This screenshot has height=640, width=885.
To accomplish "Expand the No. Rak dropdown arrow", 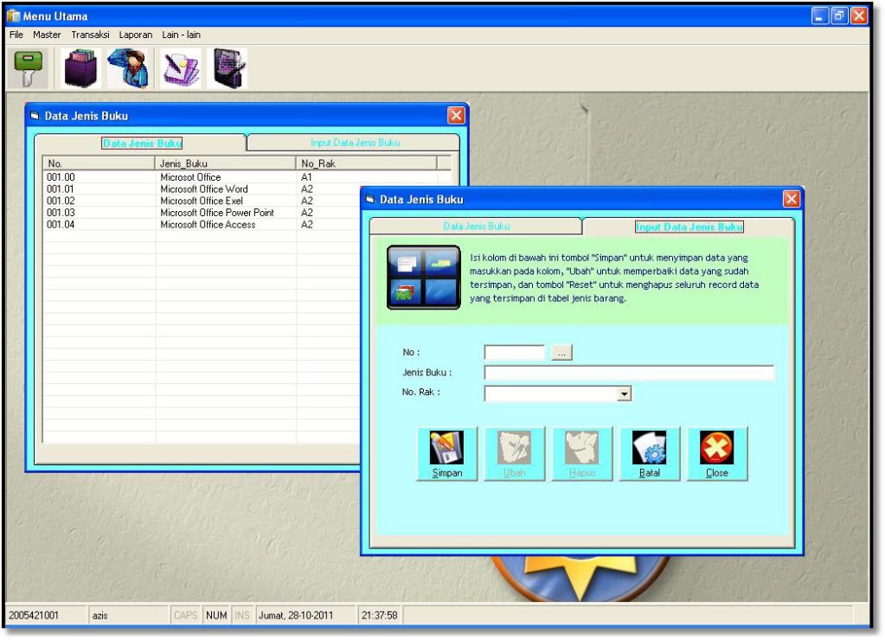I will pos(624,394).
